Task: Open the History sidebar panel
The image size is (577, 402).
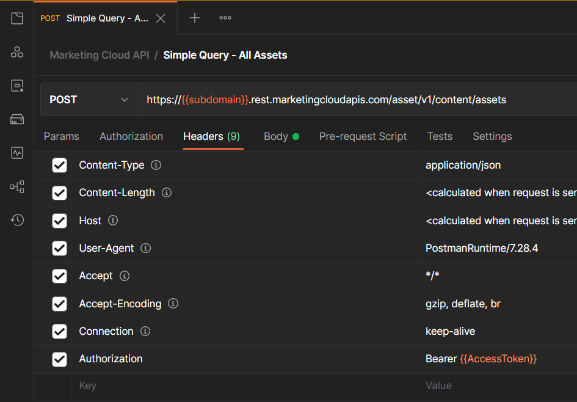Action: [x=16, y=220]
